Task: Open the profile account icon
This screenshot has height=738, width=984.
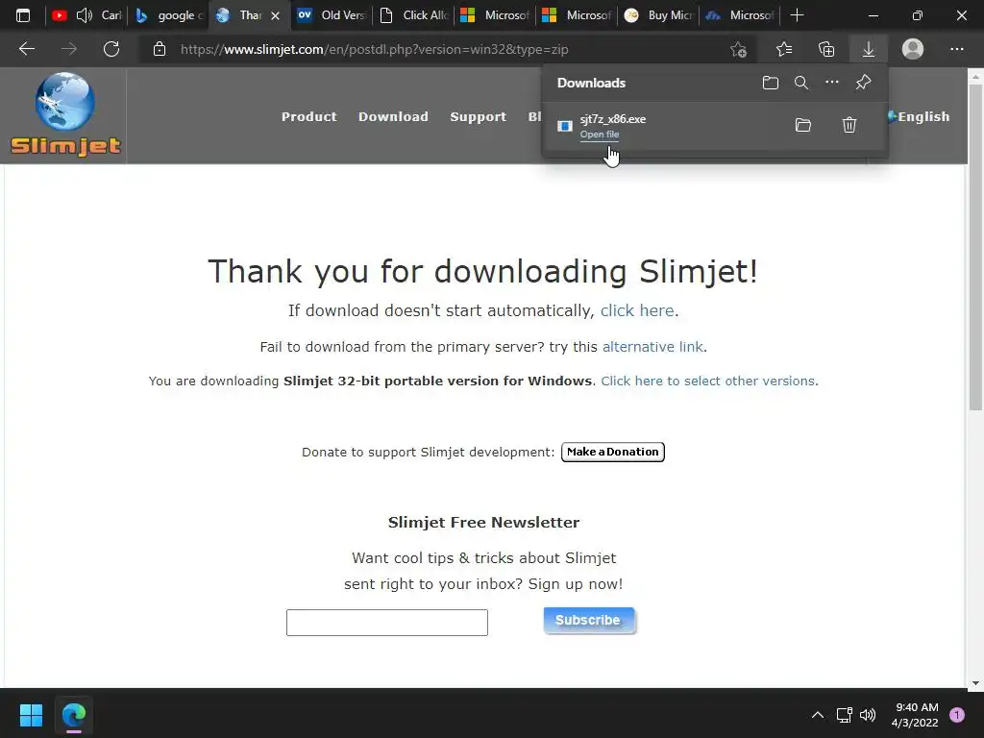Action: 913,49
